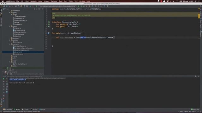Viewport: 202px width, 113px height.
Task: Click the Pin tab icon in Run panel
Action: (3, 96)
